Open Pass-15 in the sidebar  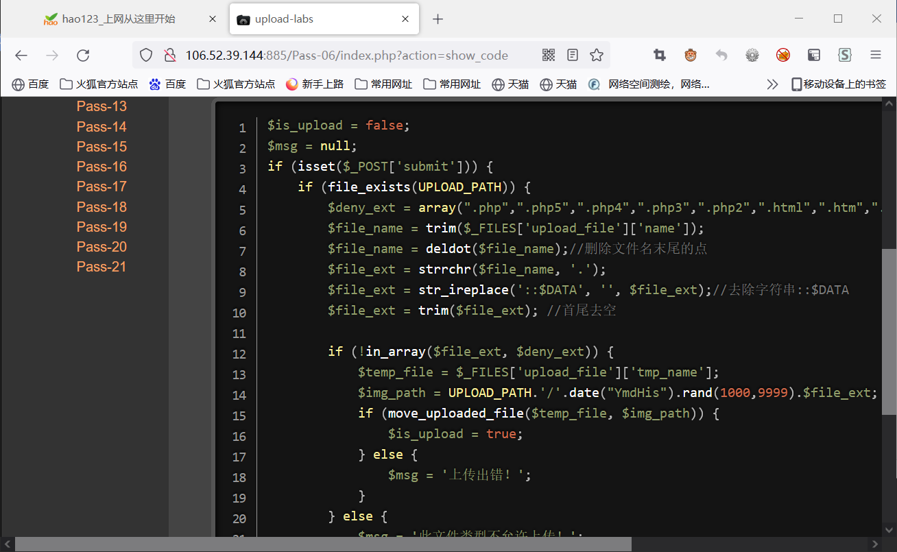(101, 147)
